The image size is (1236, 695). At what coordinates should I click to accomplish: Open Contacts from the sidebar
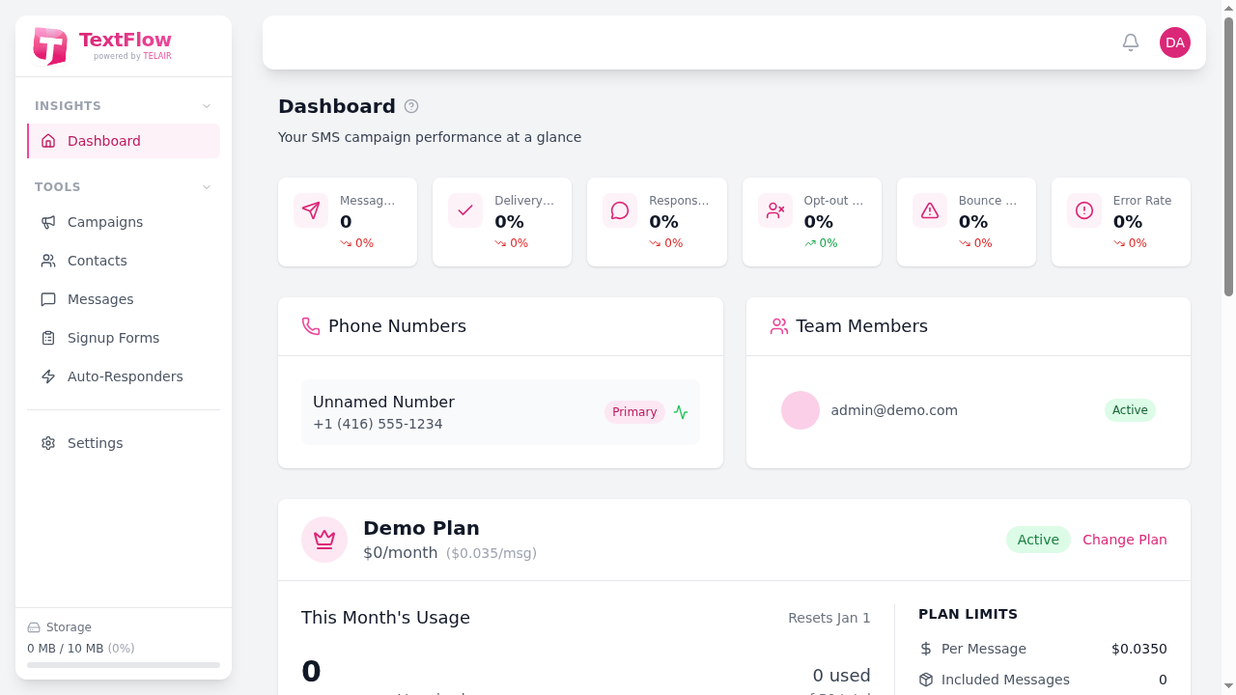[97, 261]
